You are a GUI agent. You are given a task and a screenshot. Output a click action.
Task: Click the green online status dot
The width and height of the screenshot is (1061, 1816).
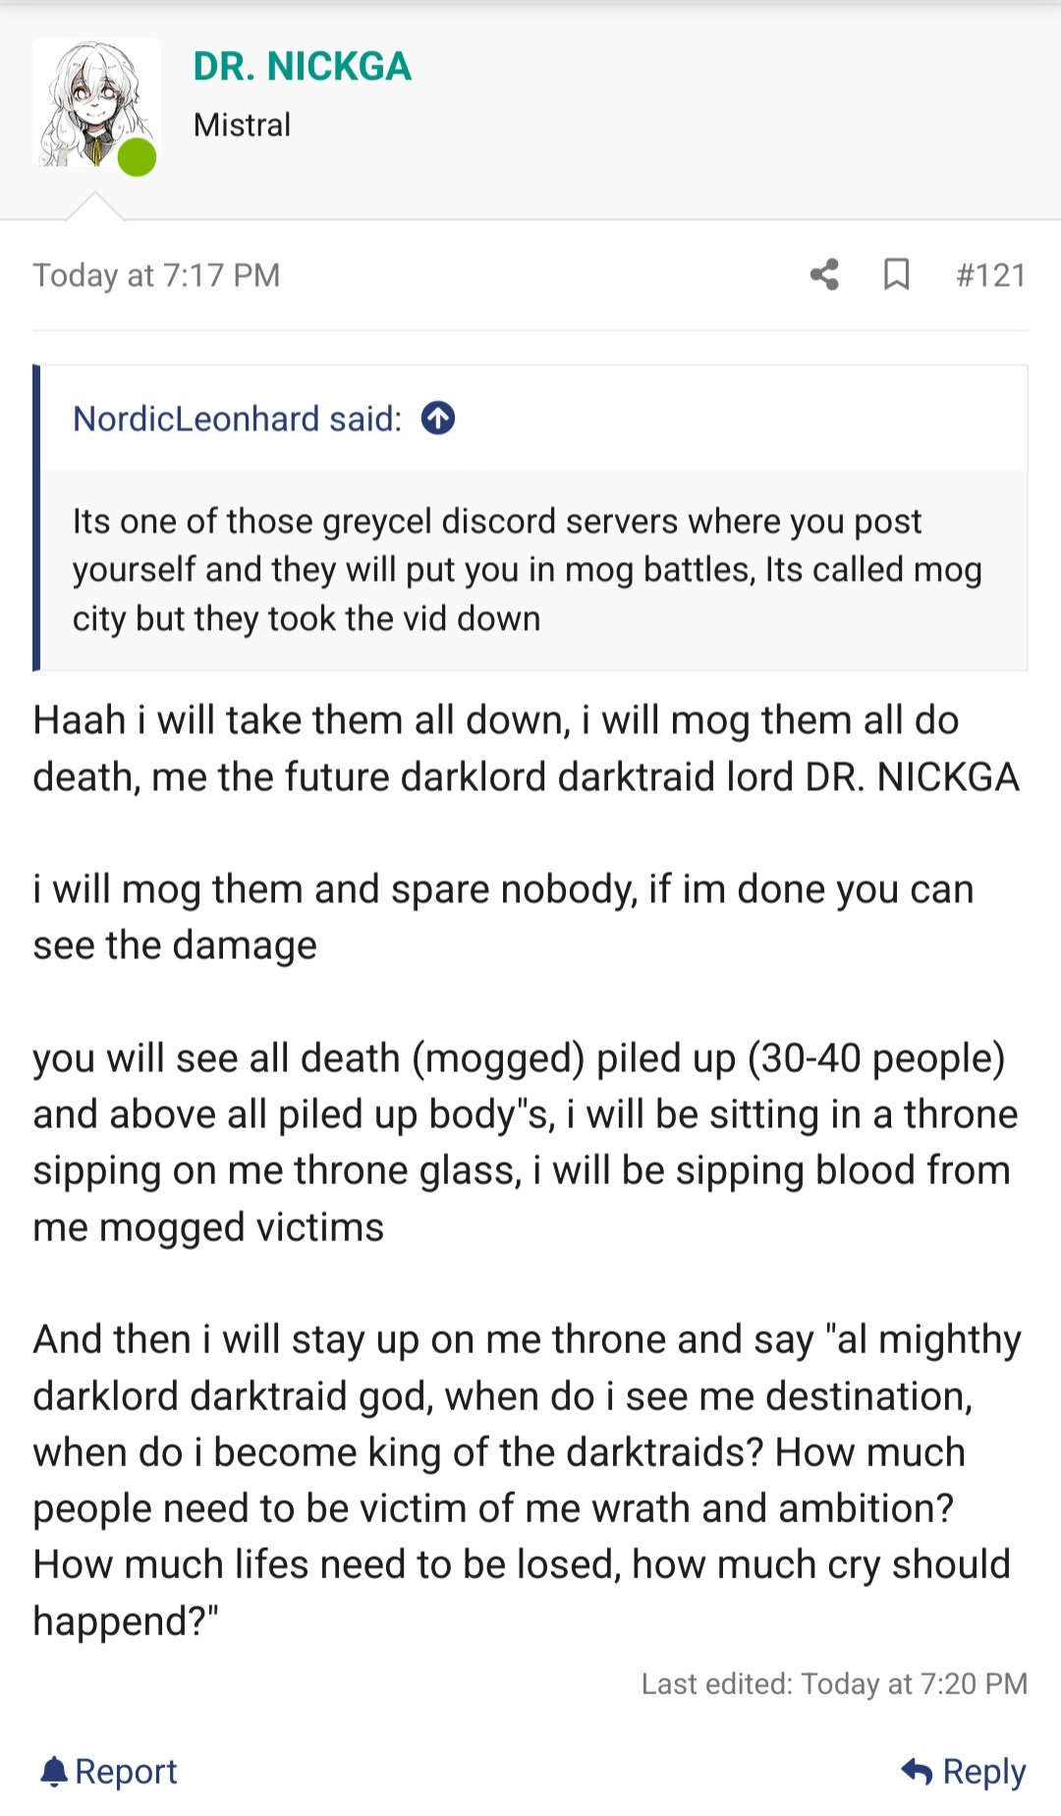pos(138,157)
